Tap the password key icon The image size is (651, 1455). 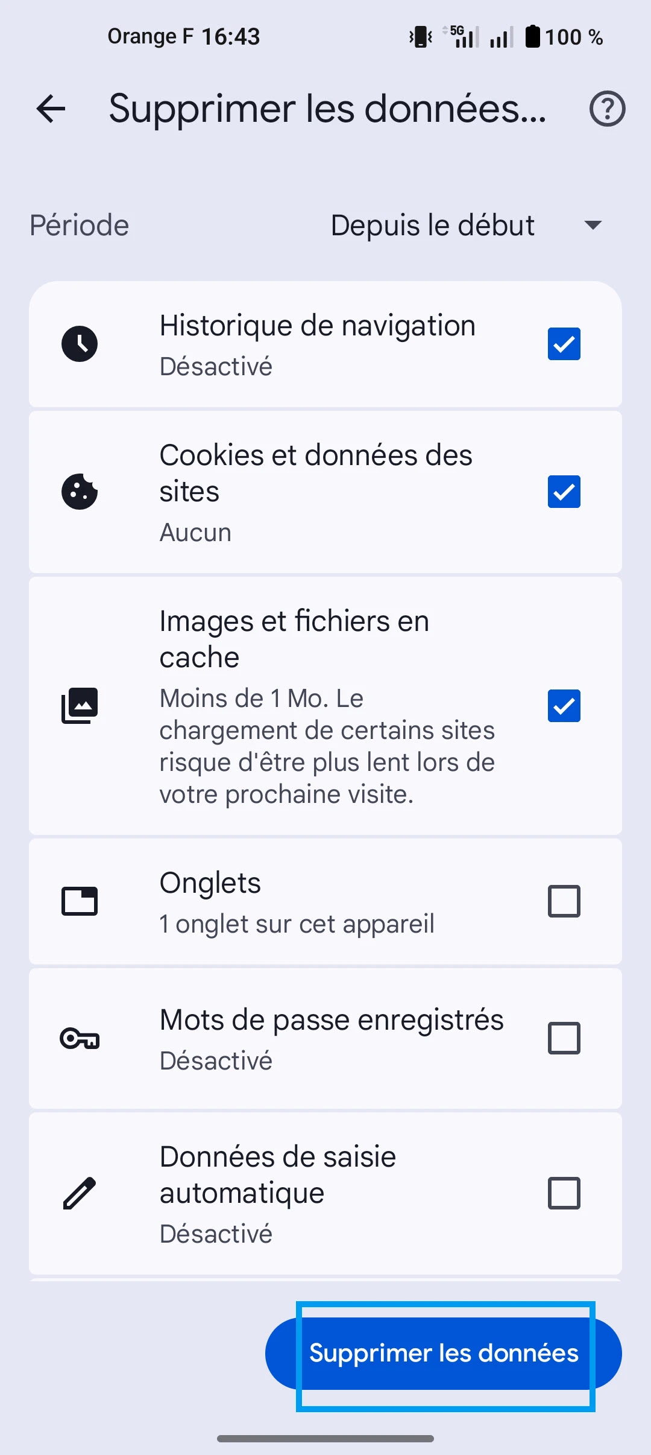[80, 1038]
